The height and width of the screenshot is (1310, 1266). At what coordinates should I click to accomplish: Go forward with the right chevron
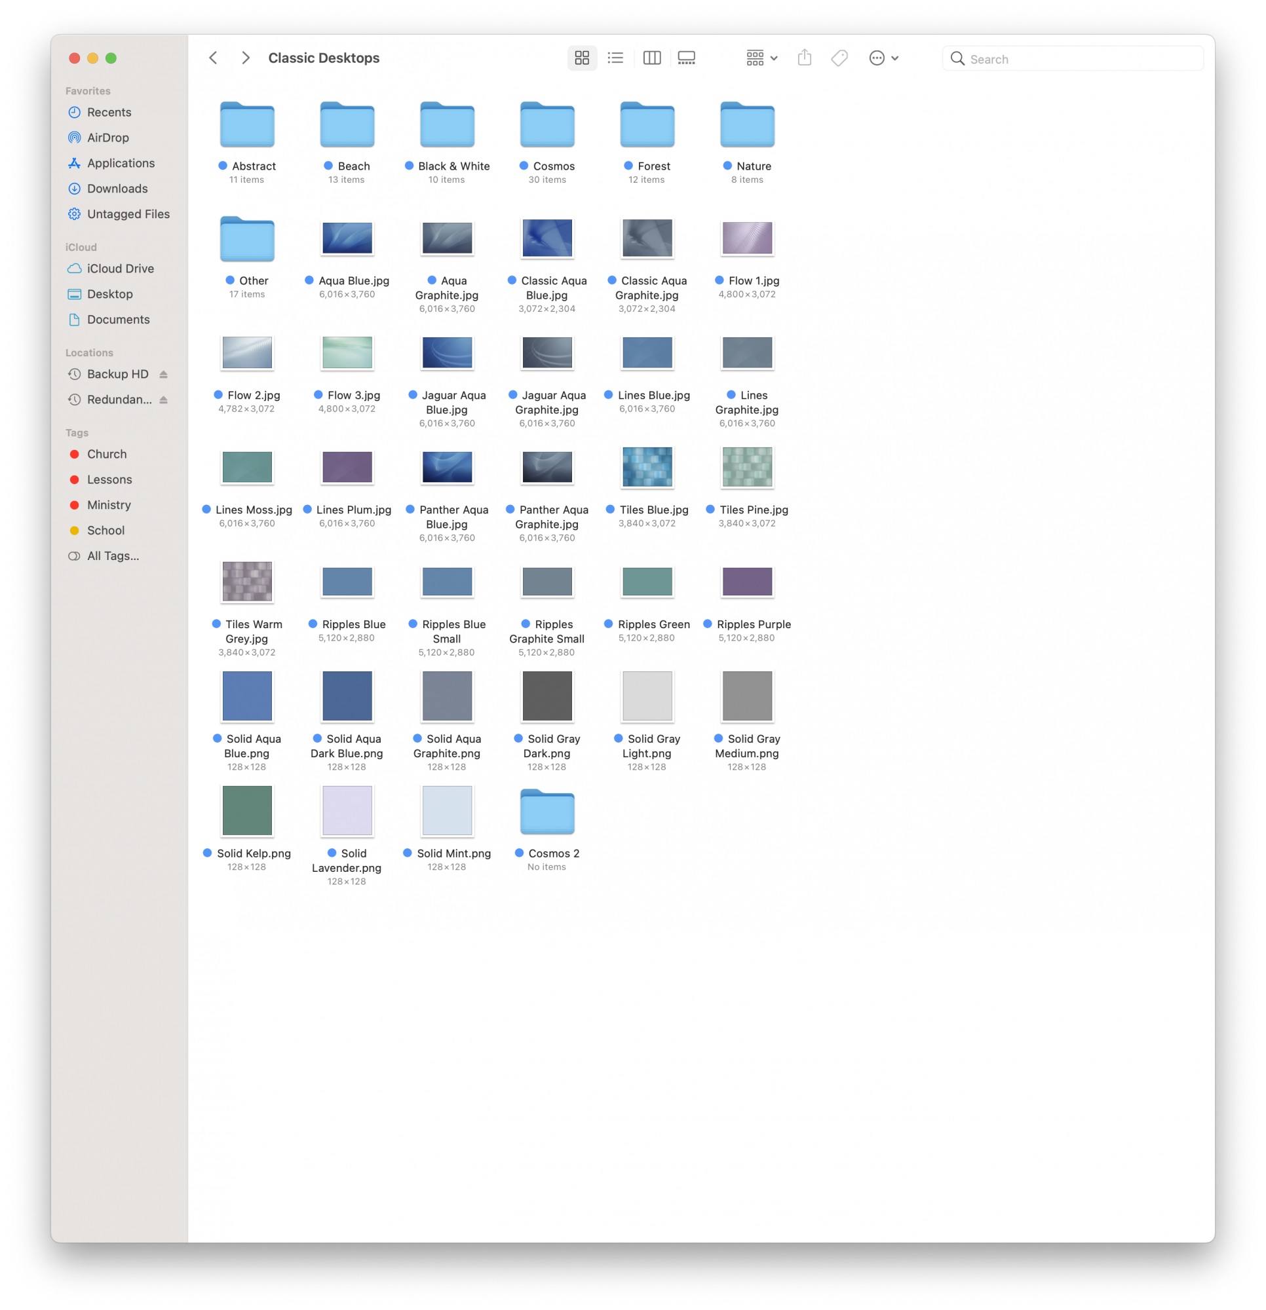pos(246,58)
